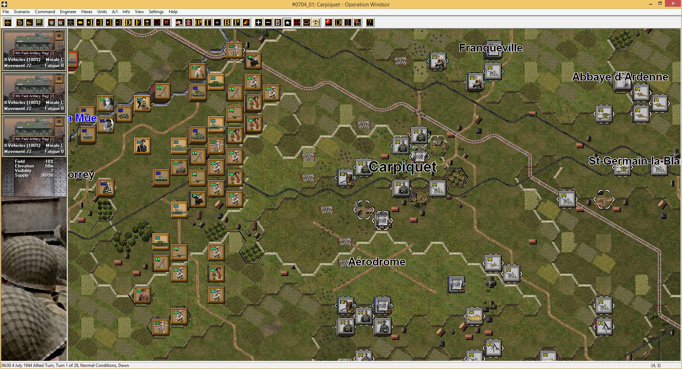Click the yellow double-arrow toolbar icon
This screenshot has width=682, height=369.
(x=80, y=23)
